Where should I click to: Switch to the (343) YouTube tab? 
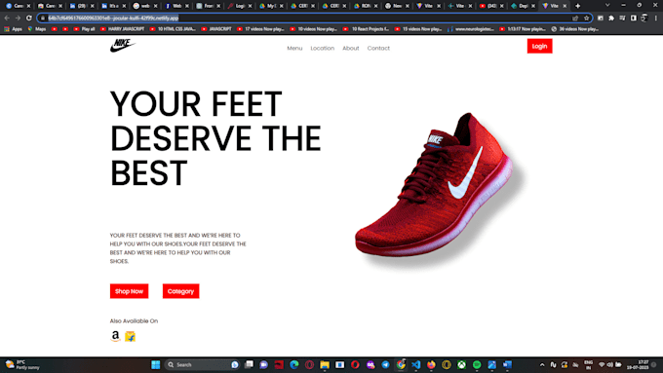pos(490,6)
